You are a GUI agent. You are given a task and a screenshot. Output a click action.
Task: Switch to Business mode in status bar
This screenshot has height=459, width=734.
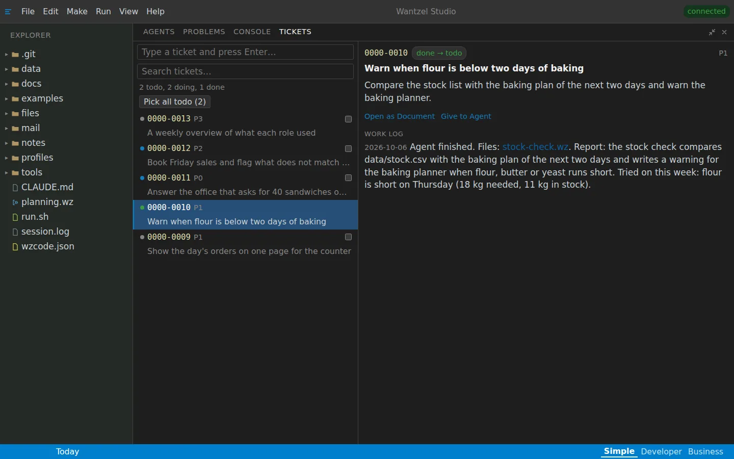tap(705, 452)
